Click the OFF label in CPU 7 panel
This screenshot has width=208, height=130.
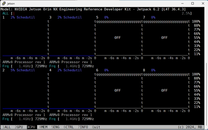pos(164,38)
